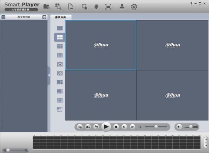The height and width of the screenshot is (153, 209).
Task: Click the file list panel corner button
Action: 44,17
